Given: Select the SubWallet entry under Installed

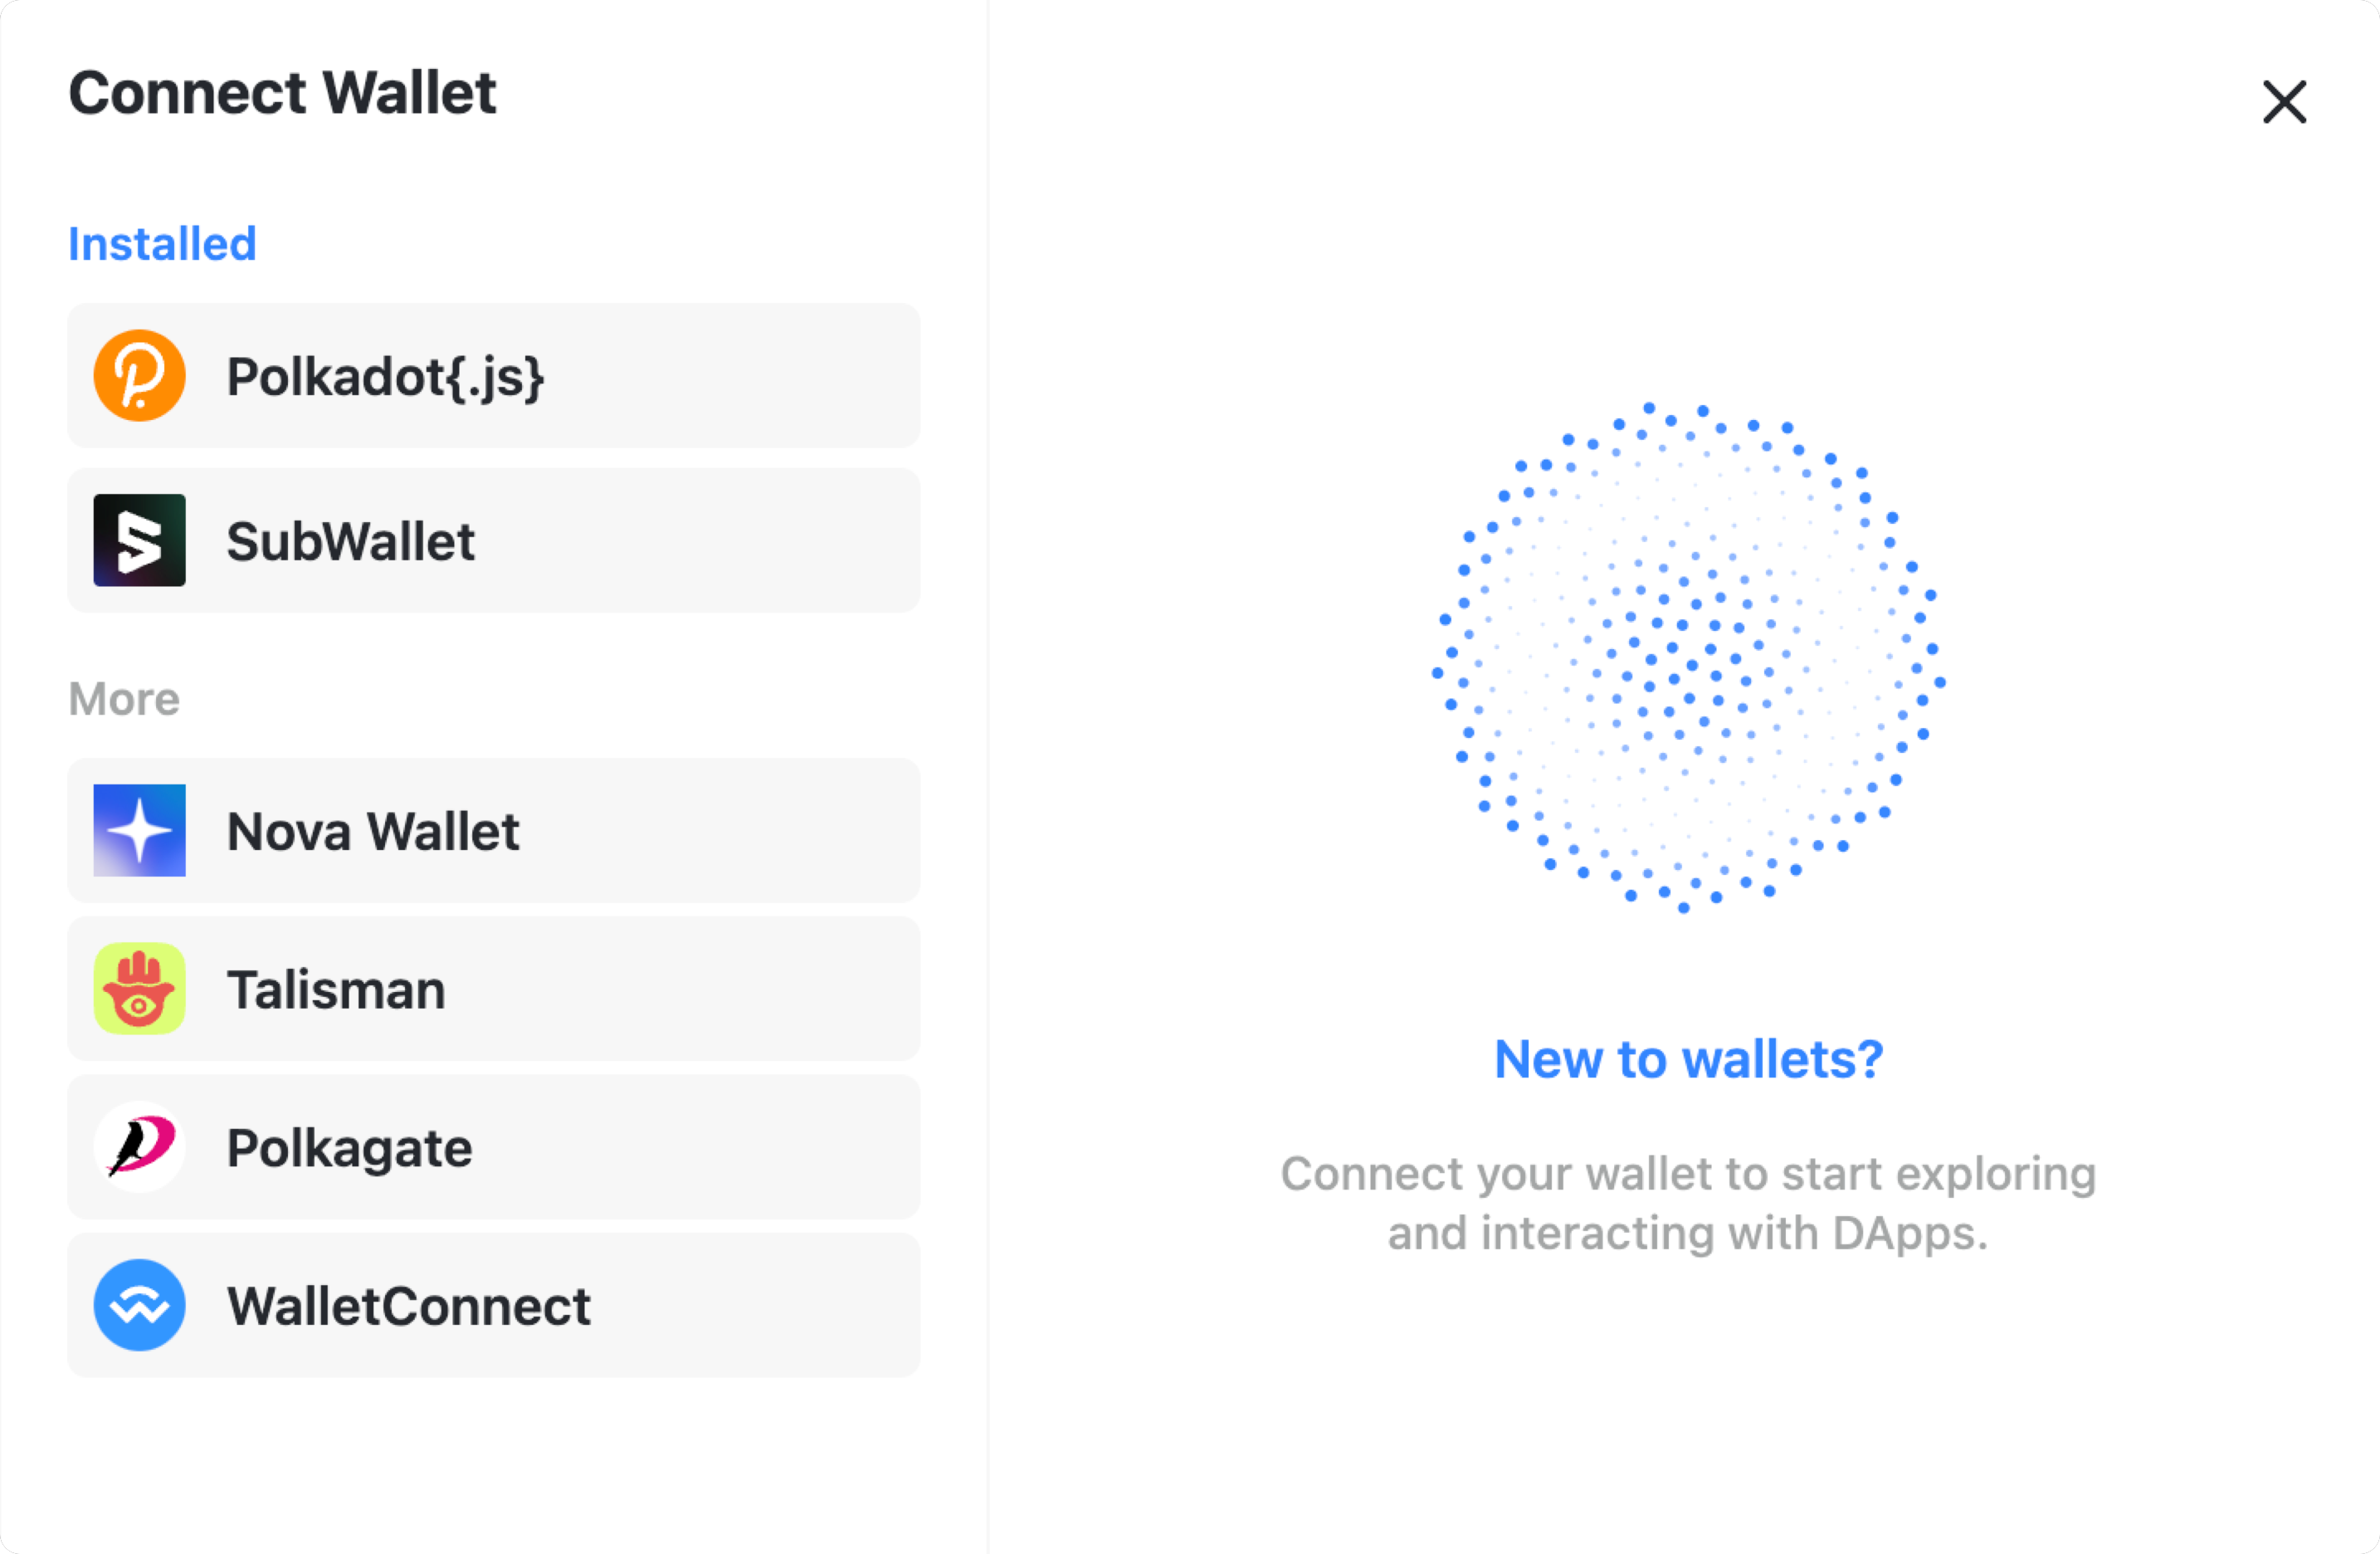Looking at the screenshot, I should pos(492,541).
